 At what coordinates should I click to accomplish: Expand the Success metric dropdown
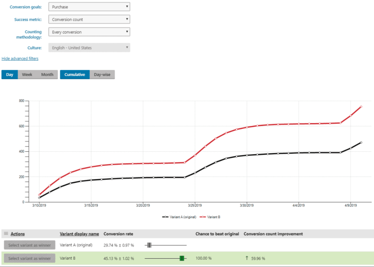point(90,19)
